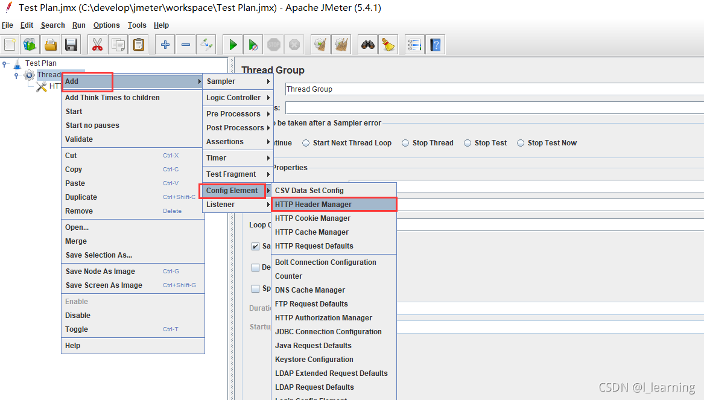Toggle the De... checkbox

click(255, 267)
